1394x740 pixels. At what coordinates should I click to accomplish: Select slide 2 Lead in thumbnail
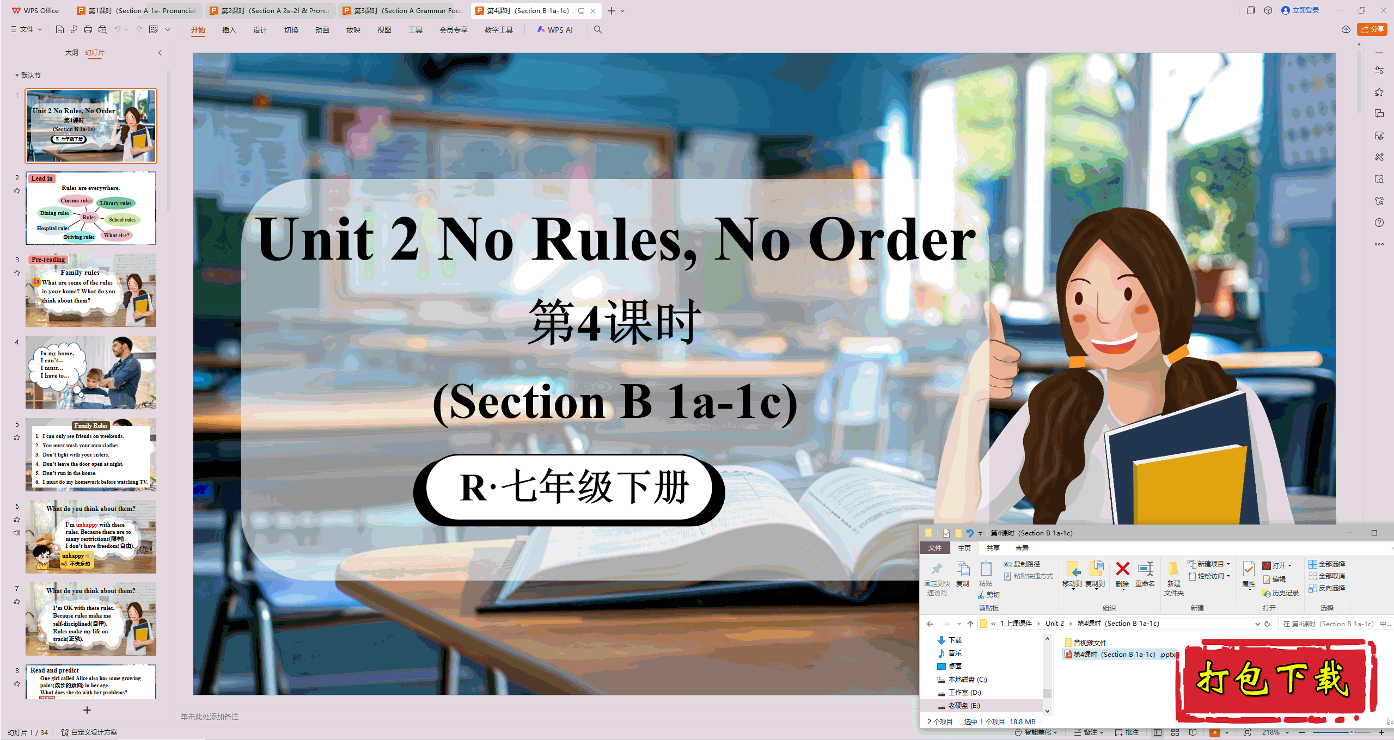click(91, 208)
